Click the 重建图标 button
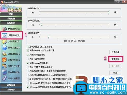Image resolution: width=127 pixels, height=95 pixels. point(115,59)
